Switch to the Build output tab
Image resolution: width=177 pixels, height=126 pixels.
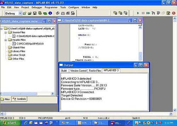[x=64, y=70]
